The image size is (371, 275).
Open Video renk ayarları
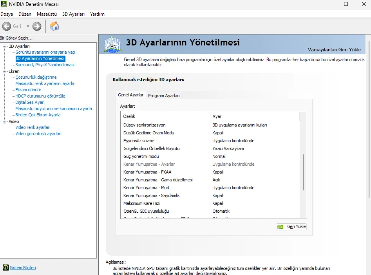point(33,128)
